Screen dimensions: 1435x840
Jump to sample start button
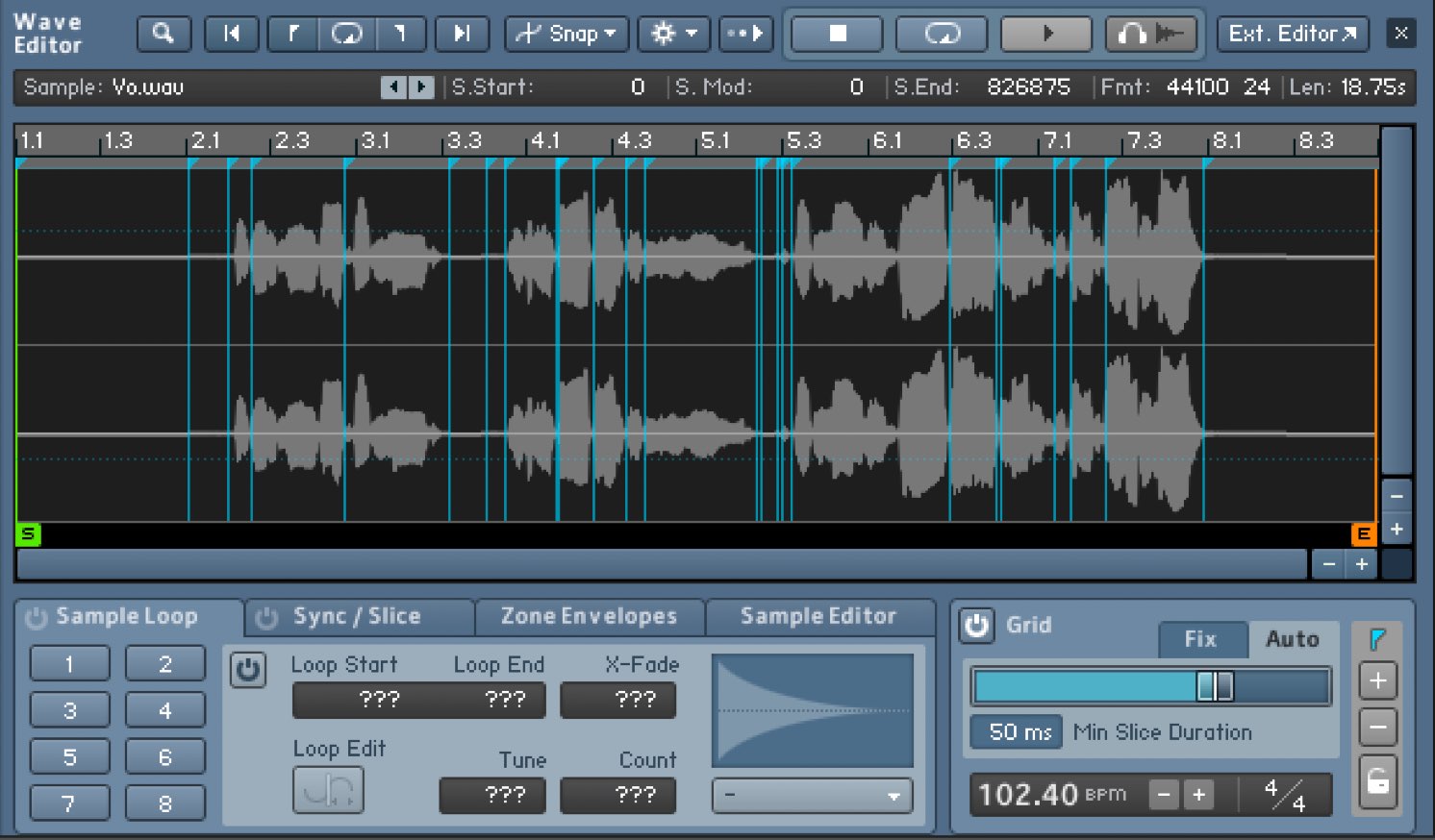point(232,35)
